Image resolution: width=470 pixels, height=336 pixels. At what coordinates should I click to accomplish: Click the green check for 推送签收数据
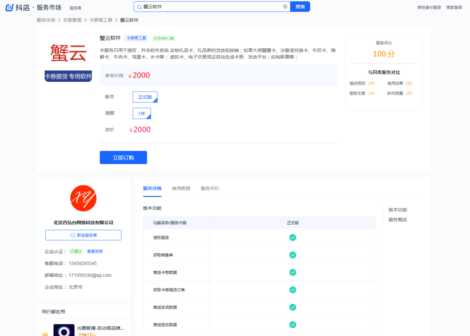pyautogui.click(x=292, y=325)
